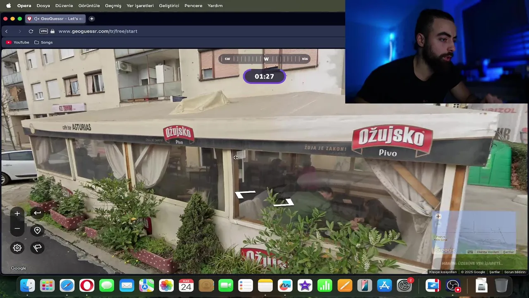This screenshot has height=298, width=529.
Task: Open Notes from the Dock
Action: tap(265, 286)
